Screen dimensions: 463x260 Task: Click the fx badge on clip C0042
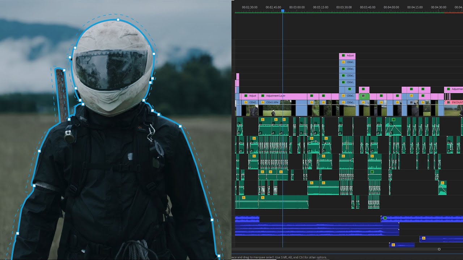246,103
